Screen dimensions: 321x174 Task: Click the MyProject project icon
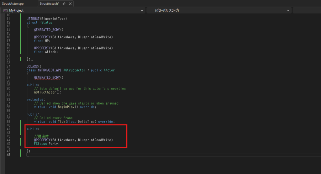pos(5,10)
